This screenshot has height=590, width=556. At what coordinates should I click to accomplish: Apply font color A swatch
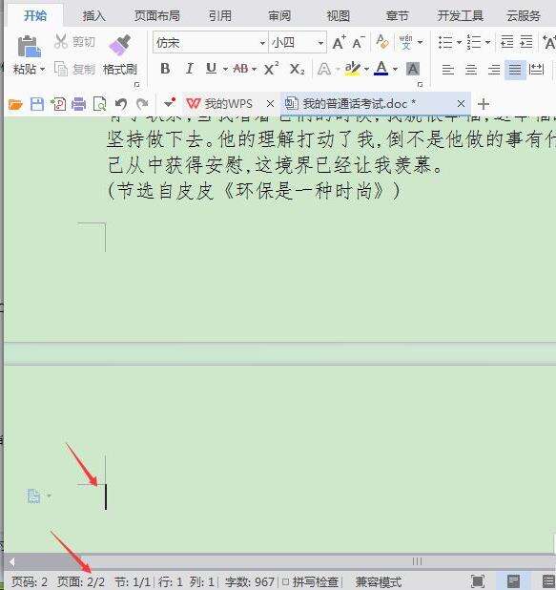tap(381, 69)
